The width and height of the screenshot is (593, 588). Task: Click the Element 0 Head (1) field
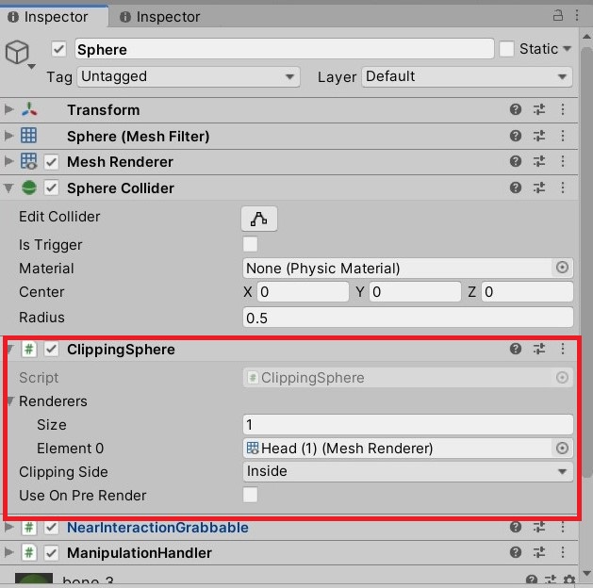[x=398, y=449]
